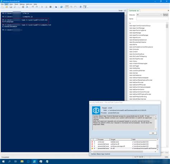This screenshot has height=164, width=170.
Task: Click the Copy toolbar icon
Action: [19, 7]
